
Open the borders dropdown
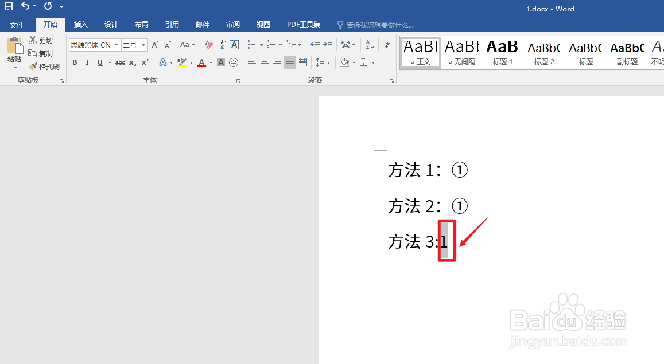(373, 63)
